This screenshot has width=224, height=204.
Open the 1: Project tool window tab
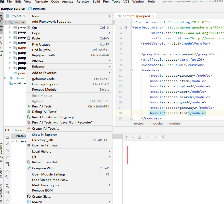pyautogui.click(x=2, y=23)
